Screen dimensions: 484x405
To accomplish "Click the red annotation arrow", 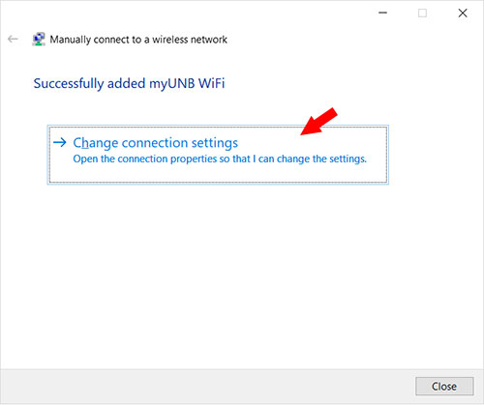I will 318,122.
